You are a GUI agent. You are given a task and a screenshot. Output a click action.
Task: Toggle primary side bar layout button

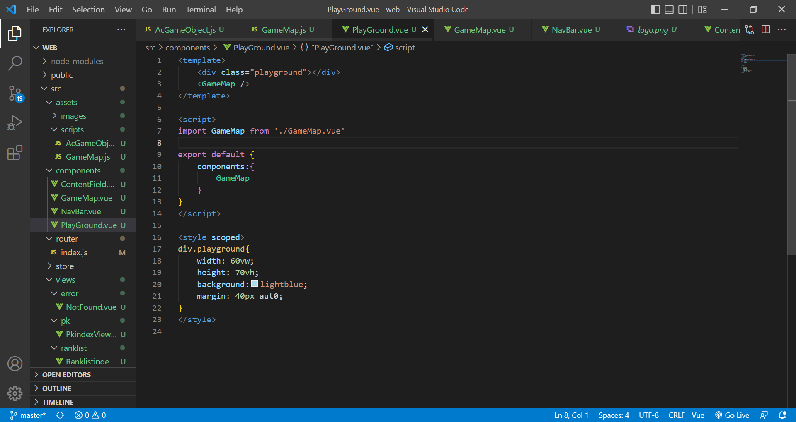655,9
